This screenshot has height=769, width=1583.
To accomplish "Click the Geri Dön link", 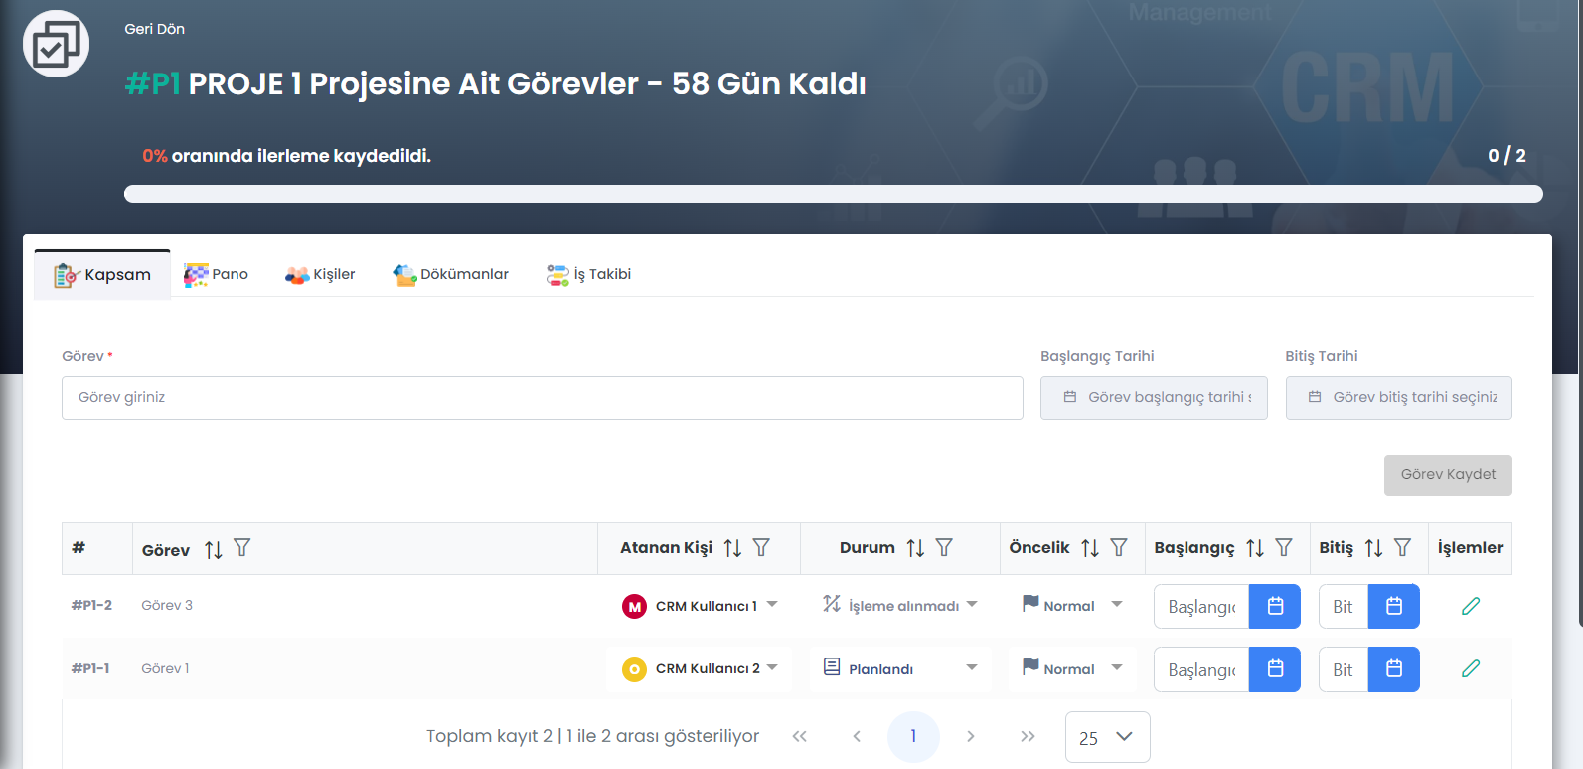I will click(x=154, y=29).
